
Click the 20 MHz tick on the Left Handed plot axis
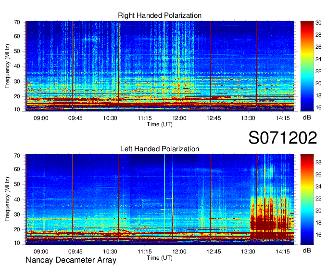[17, 229]
